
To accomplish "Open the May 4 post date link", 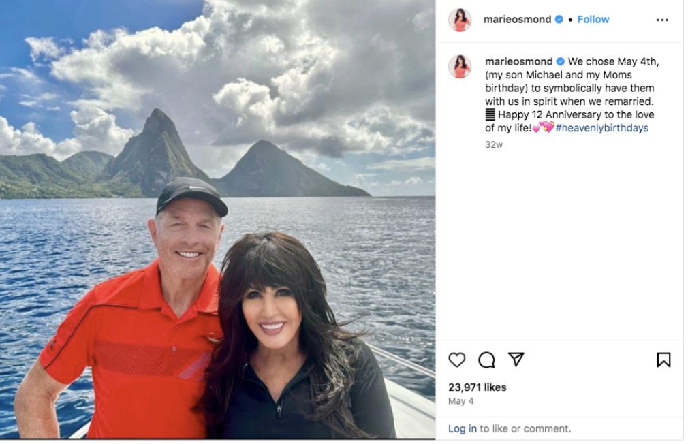I will [460, 401].
